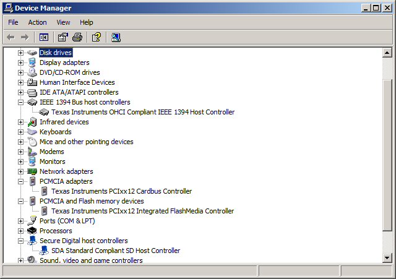Viewport: 396px width, 279px height.
Task: Expand the Display adapters node
Action: pyautogui.click(x=20, y=62)
